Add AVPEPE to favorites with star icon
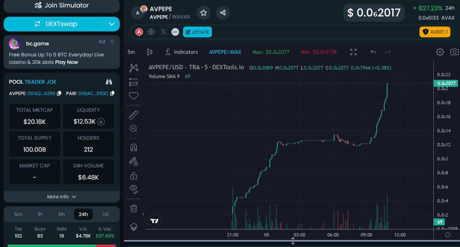 (204, 13)
